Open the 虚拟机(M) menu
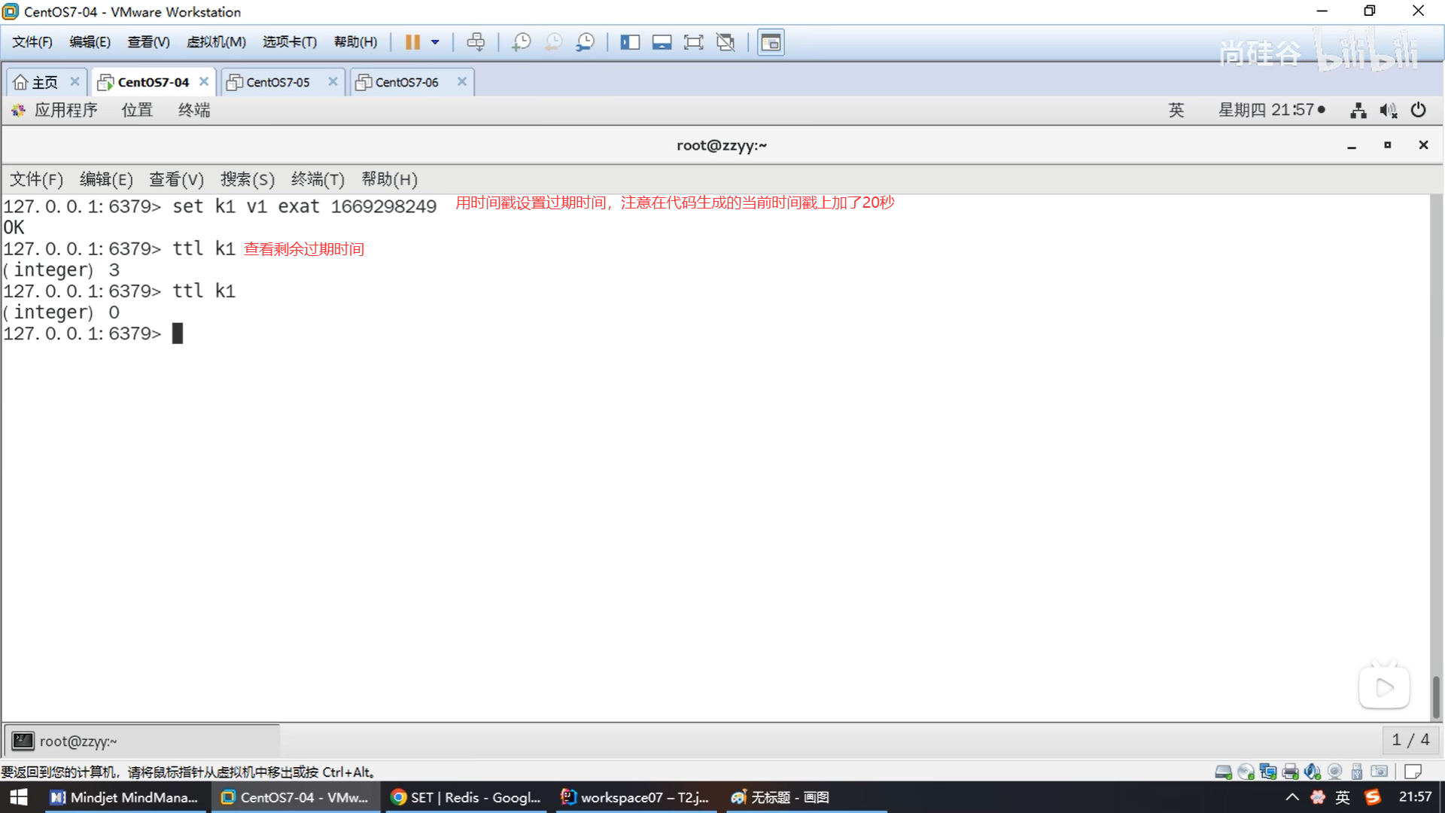 pos(216,42)
